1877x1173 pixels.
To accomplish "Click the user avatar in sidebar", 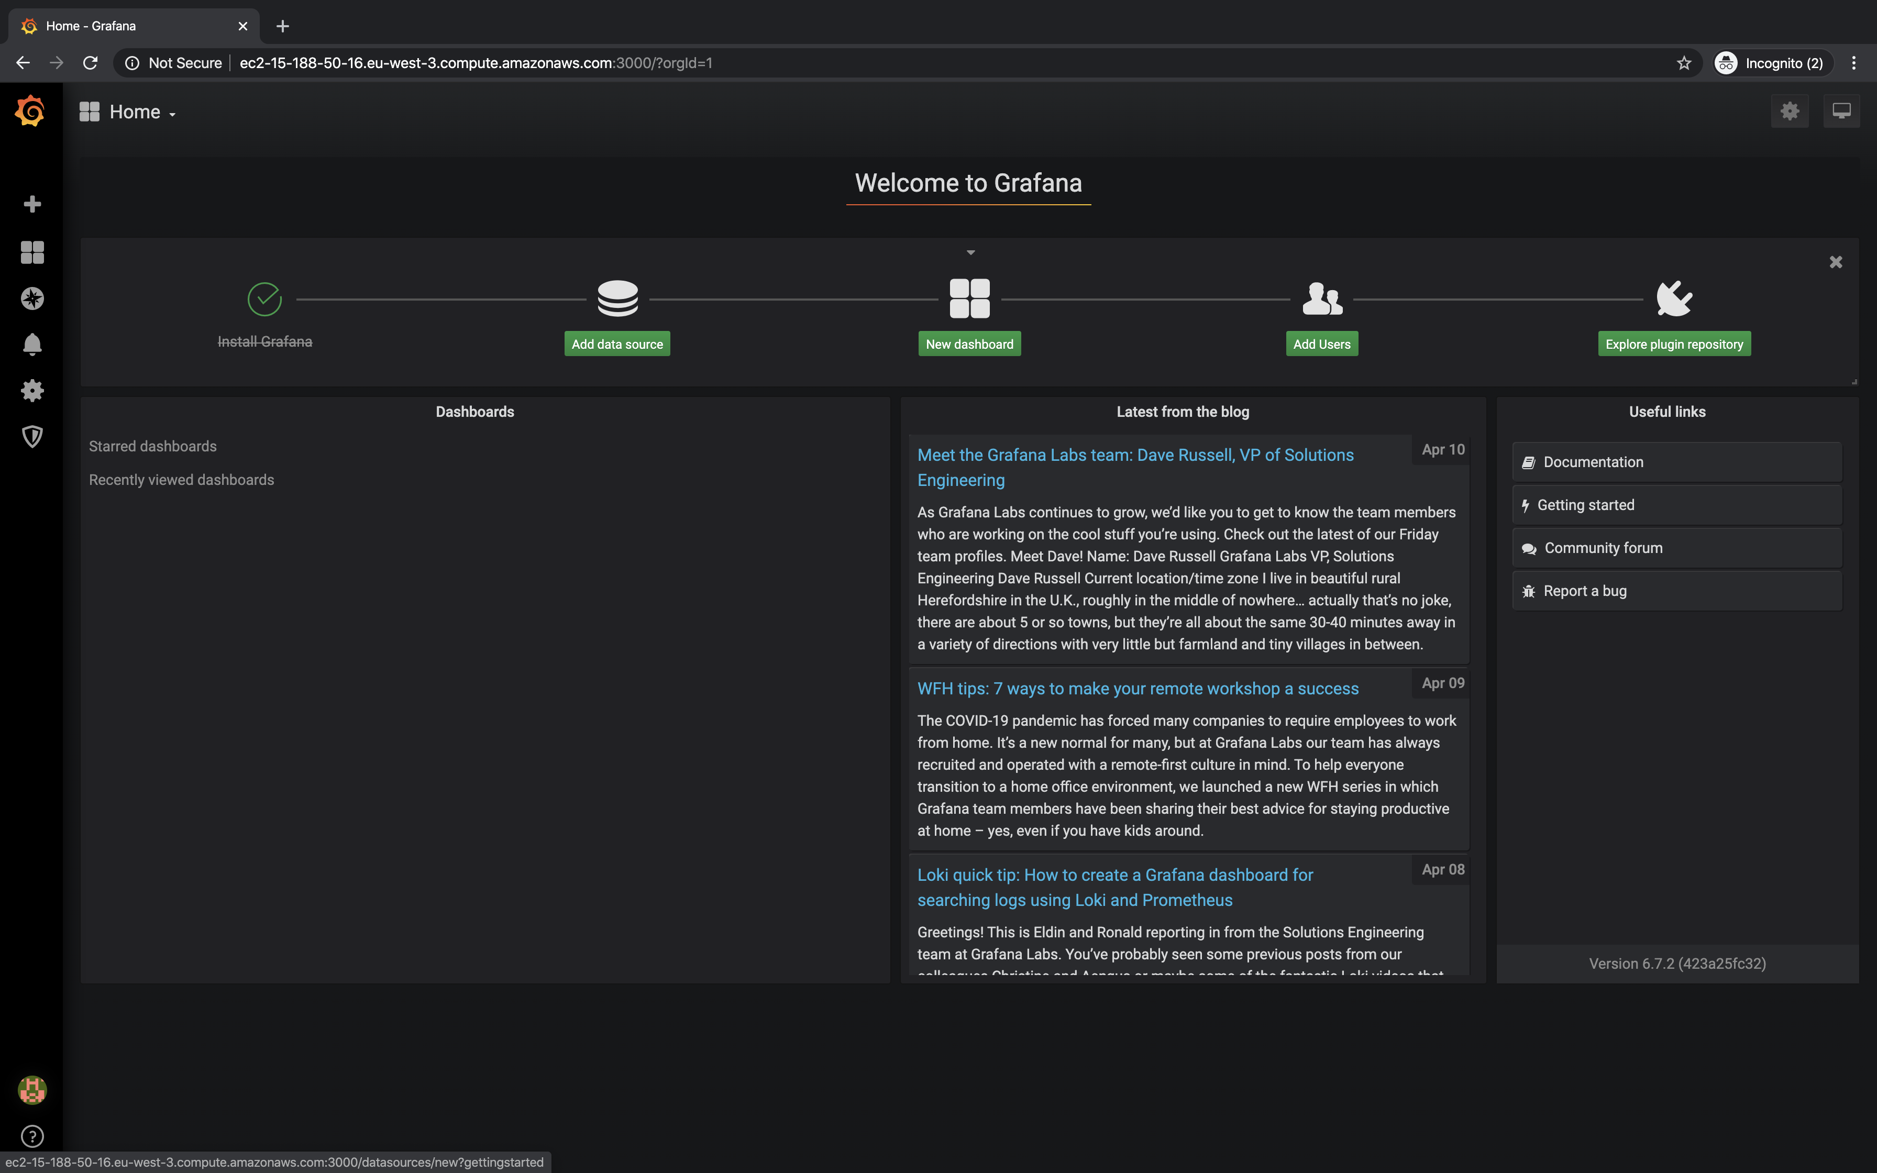I will click(32, 1090).
